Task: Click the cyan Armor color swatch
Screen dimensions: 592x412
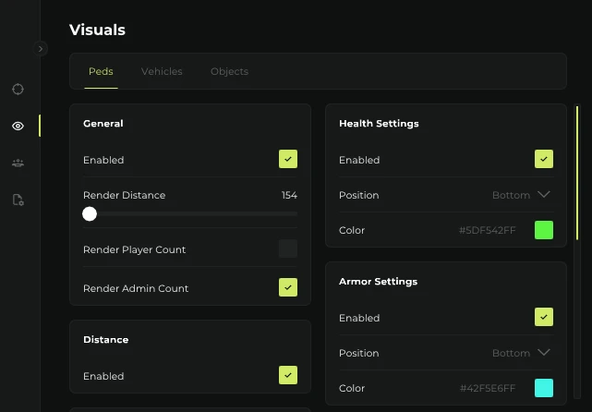Action: [x=544, y=388]
